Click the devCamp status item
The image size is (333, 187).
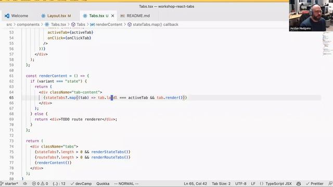[81, 183]
